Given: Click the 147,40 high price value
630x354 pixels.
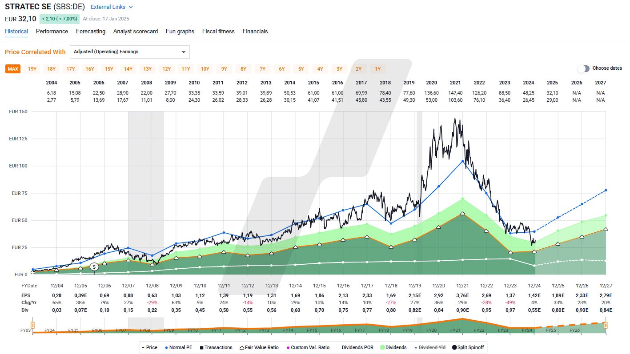Looking at the screenshot, I should coord(455,93).
